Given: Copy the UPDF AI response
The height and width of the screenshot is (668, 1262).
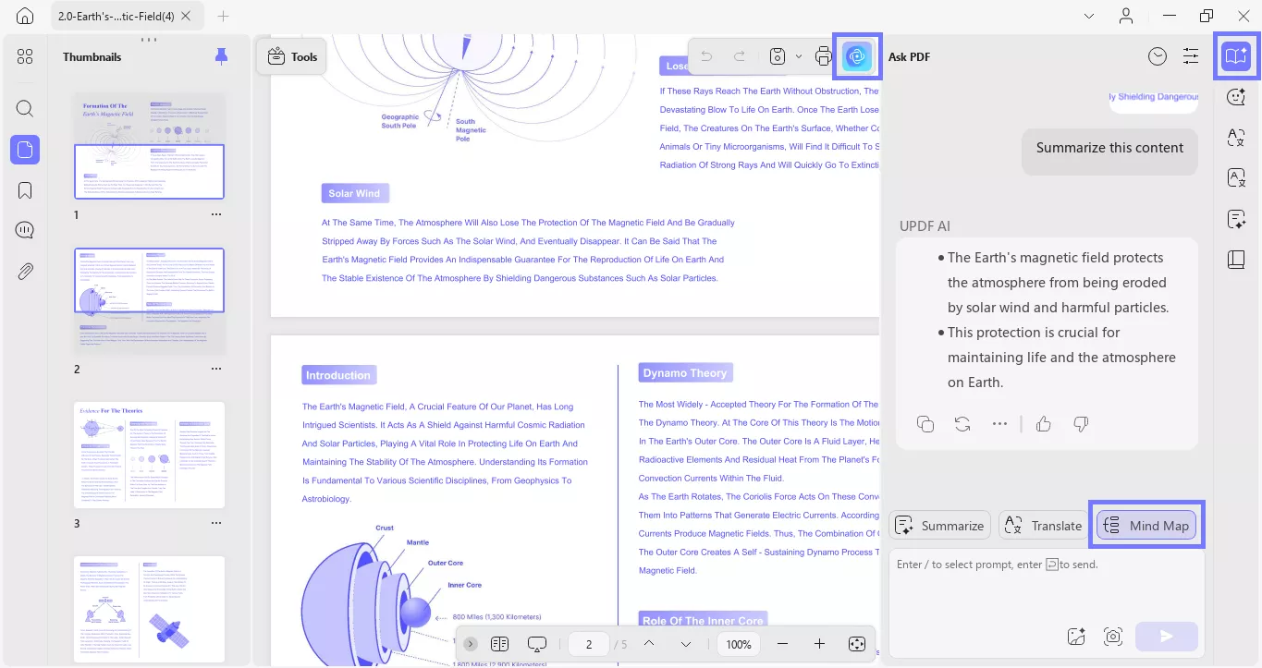Looking at the screenshot, I should pyautogui.click(x=925, y=424).
